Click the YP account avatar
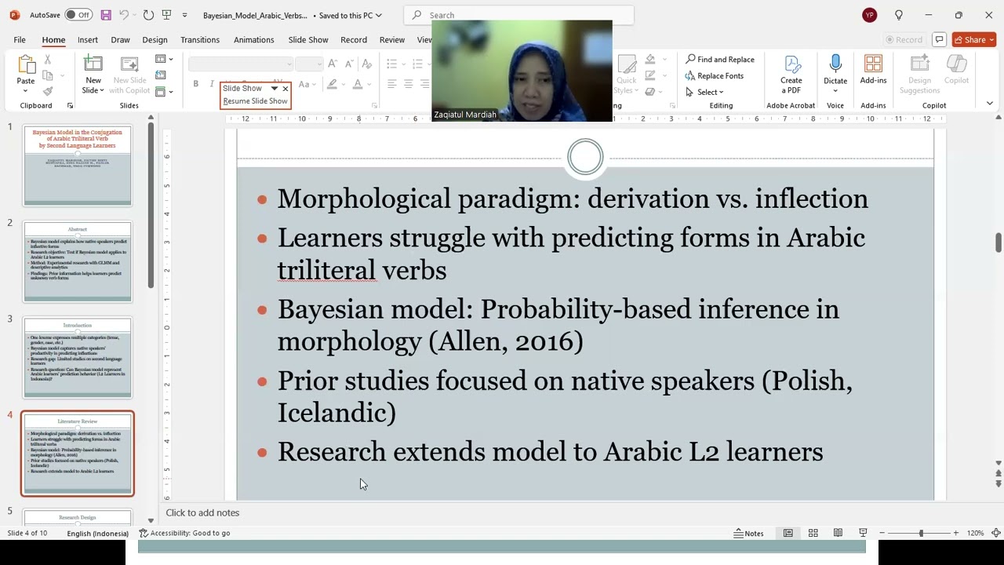Screen dimensions: 1004x565 coord(869,15)
